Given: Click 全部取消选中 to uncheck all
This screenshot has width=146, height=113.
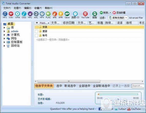Looking at the screenshot, I should pos(101,86).
